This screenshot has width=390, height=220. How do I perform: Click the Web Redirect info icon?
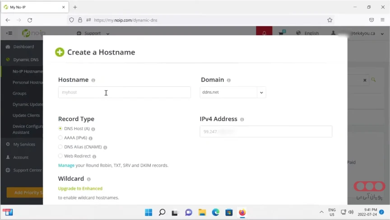tap(94, 157)
